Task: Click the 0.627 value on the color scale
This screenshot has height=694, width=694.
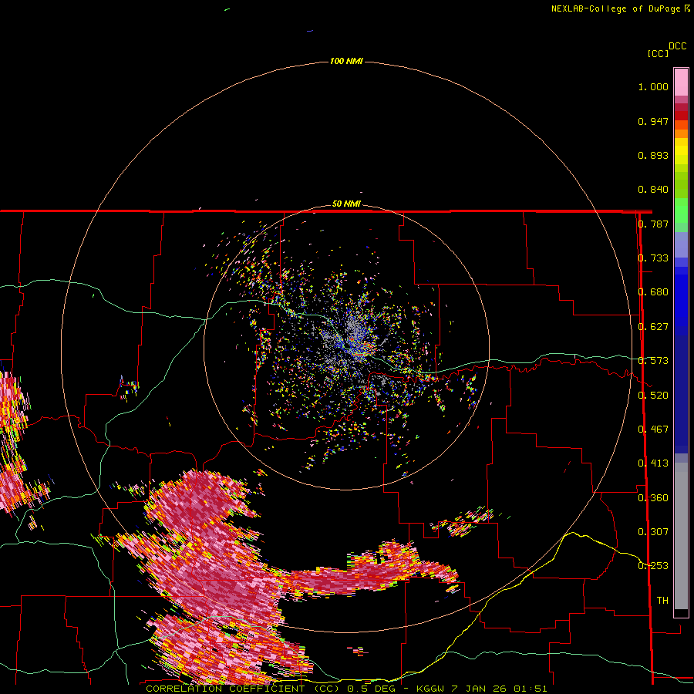Action: point(653,327)
